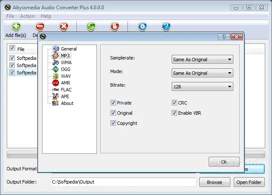Screen dimensions: 272x195
Task: Maximize the Audio Converter Plus window
Action: tap(249, 8)
